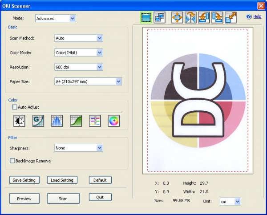Expand the Mode dropdown
Screen dimensions: 267x215
click(x=73, y=19)
